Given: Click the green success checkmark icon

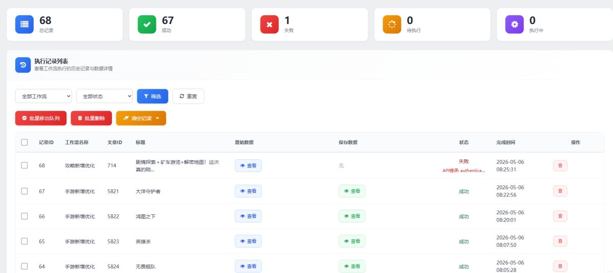Looking at the screenshot, I should pos(147,24).
